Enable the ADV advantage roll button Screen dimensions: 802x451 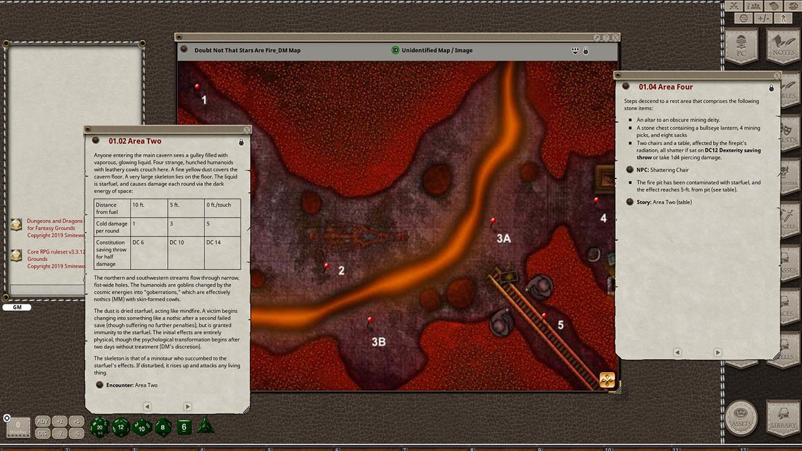[x=42, y=421]
